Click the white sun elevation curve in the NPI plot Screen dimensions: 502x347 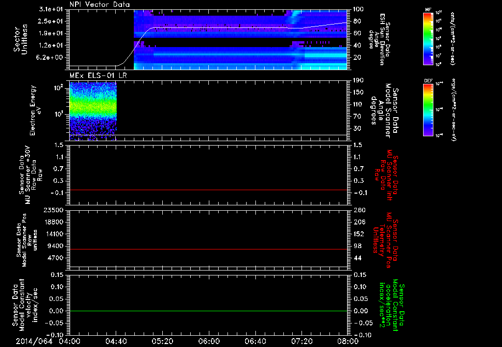(x=208, y=28)
